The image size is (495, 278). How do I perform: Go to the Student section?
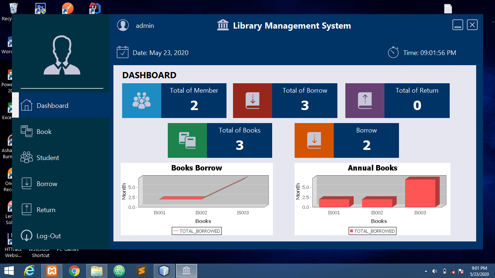click(47, 158)
